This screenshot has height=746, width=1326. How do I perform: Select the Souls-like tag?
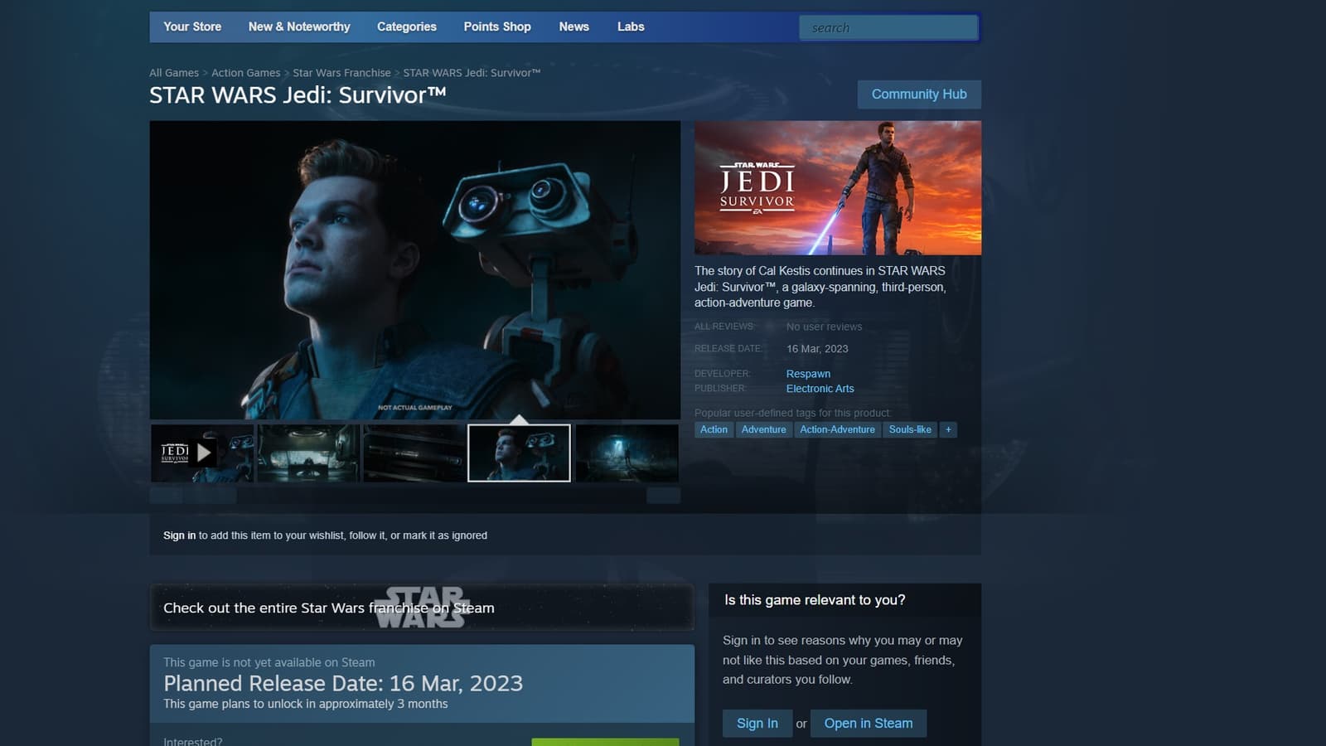pos(910,429)
